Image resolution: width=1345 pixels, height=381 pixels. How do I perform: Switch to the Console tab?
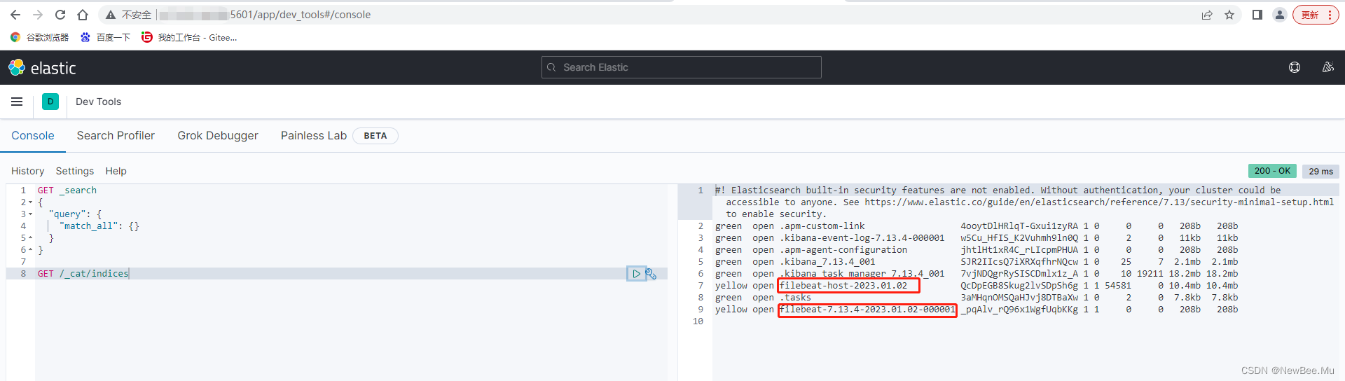pyautogui.click(x=33, y=136)
